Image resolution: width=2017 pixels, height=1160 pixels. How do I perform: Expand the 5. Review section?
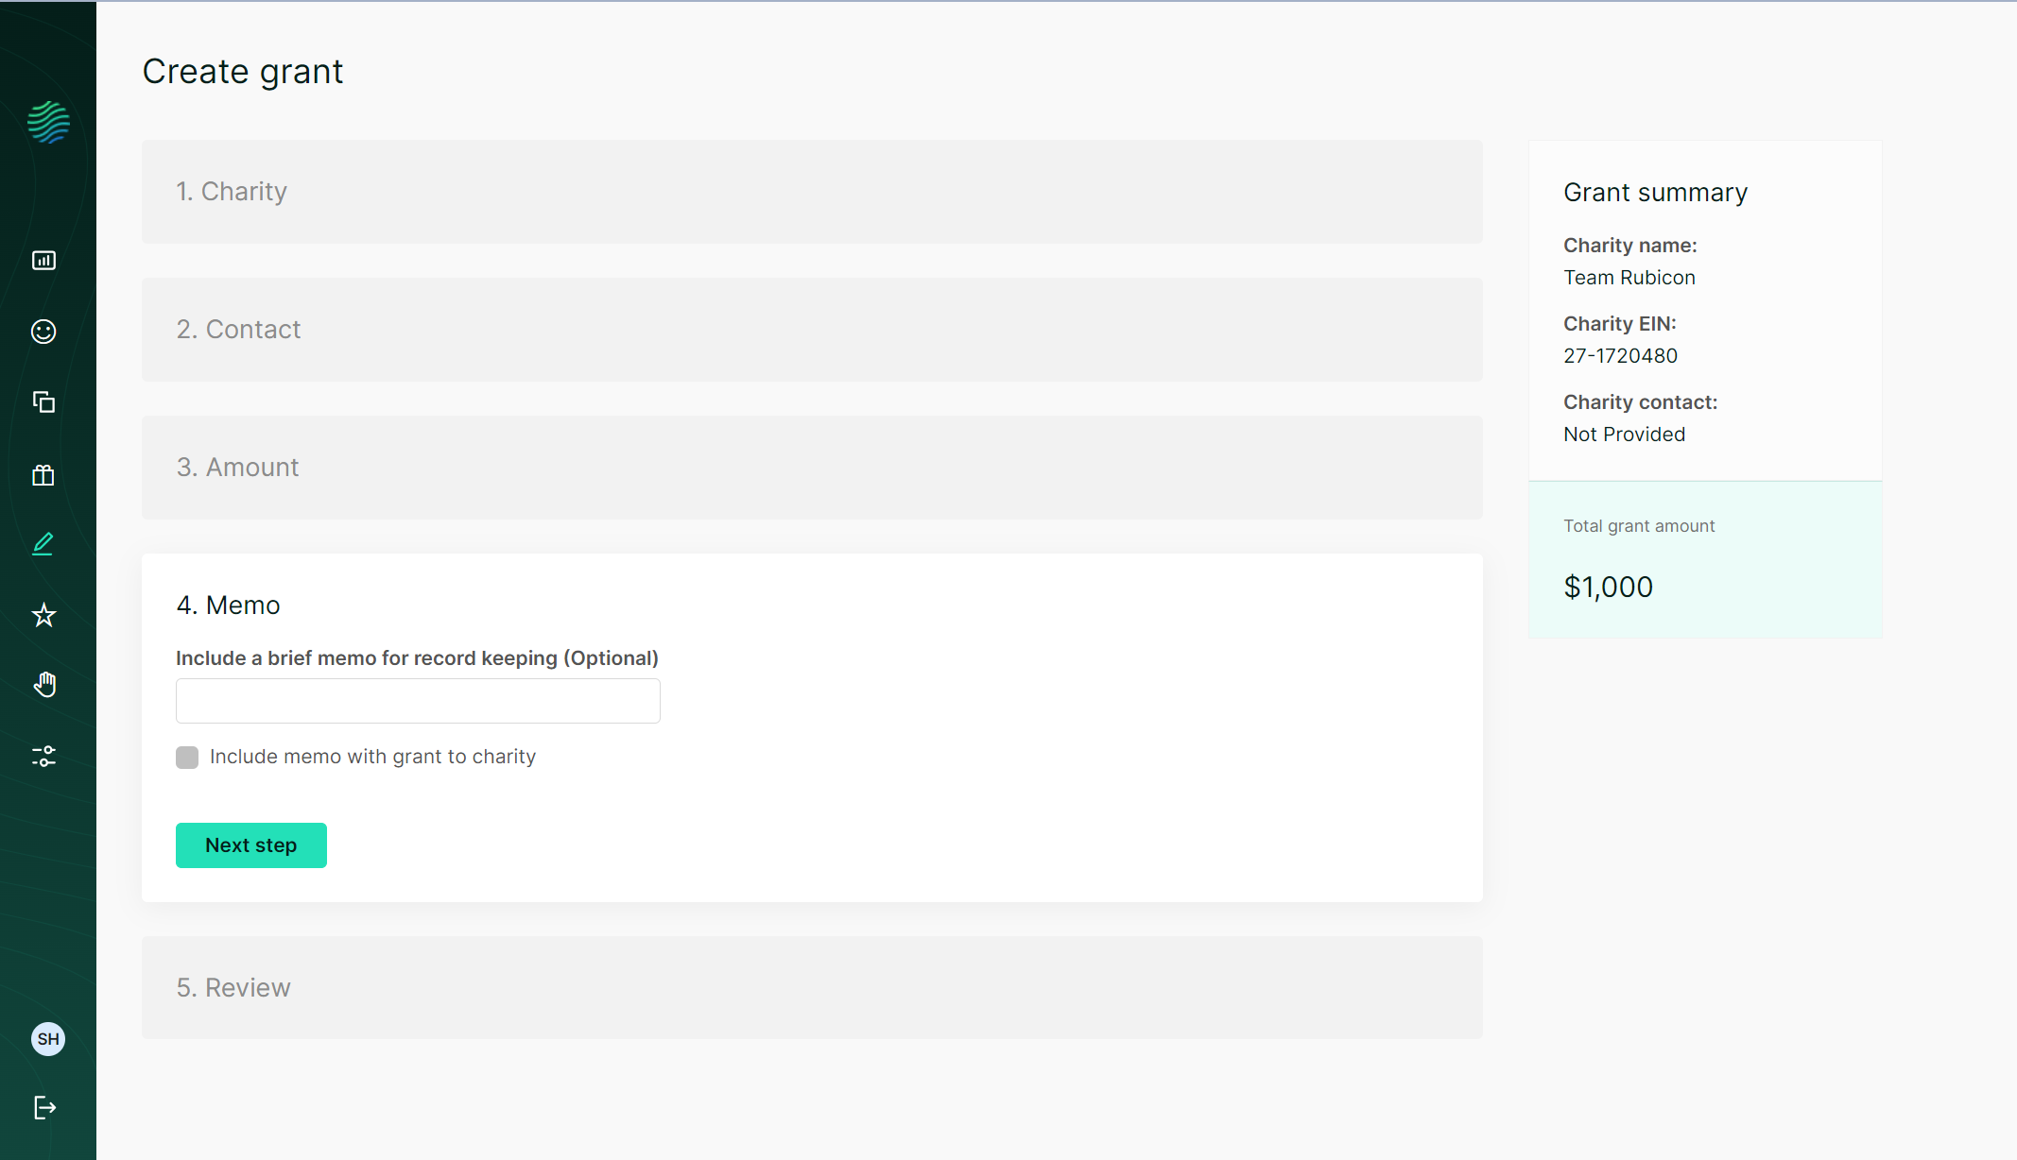[811, 988]
